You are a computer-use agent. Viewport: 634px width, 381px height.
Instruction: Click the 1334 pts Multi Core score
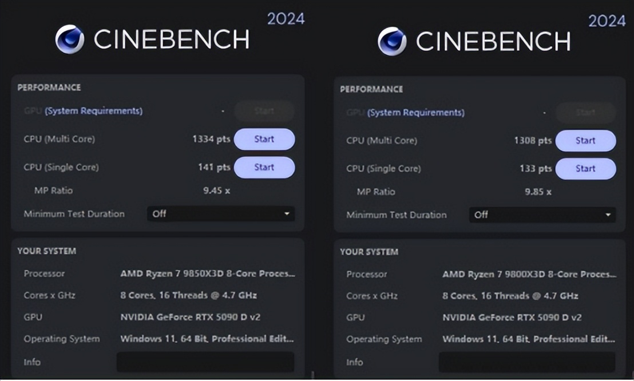point(211,139)
